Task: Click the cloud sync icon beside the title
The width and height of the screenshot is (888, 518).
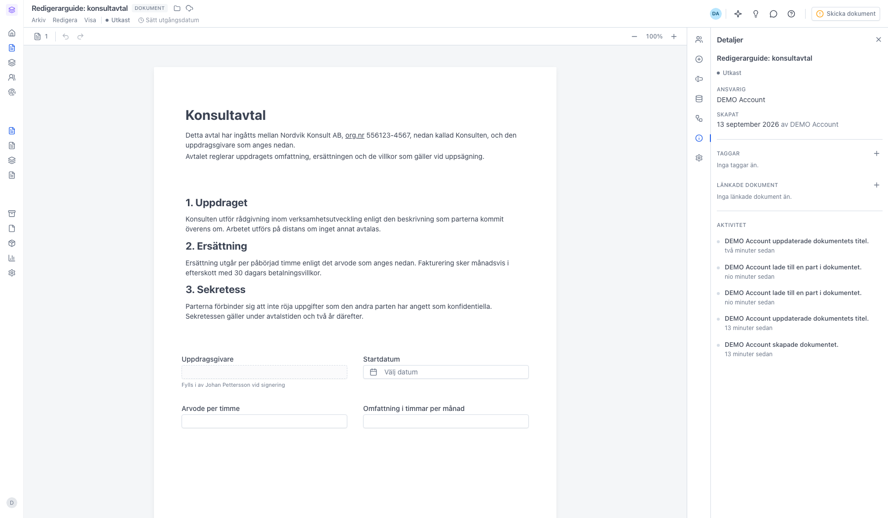Action: [189, 8]
